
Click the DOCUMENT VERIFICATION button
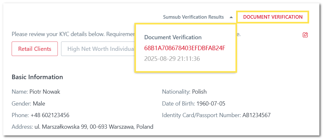coord(273,17)
